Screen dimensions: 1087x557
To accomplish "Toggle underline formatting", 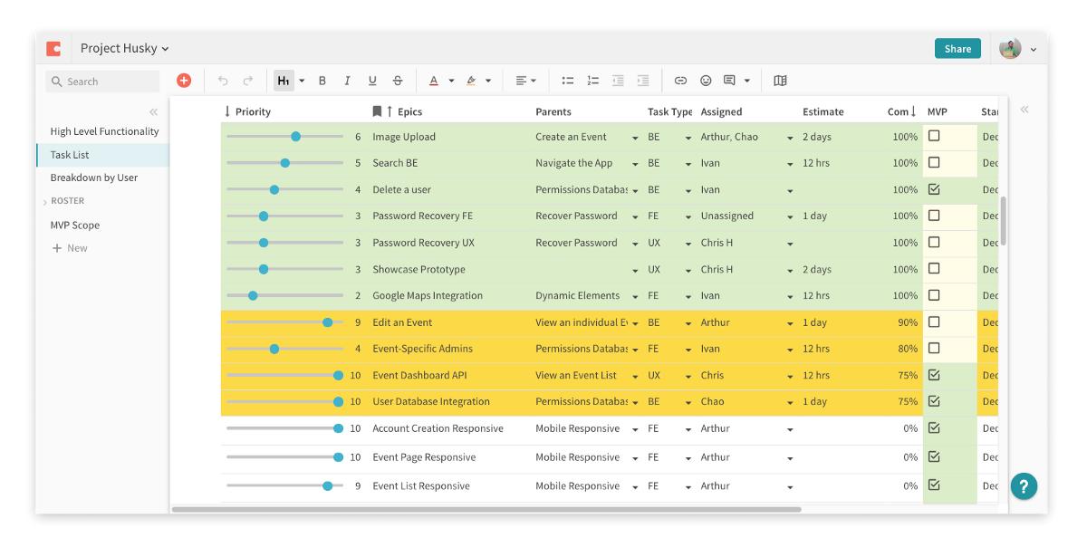I will coord(372,81).
